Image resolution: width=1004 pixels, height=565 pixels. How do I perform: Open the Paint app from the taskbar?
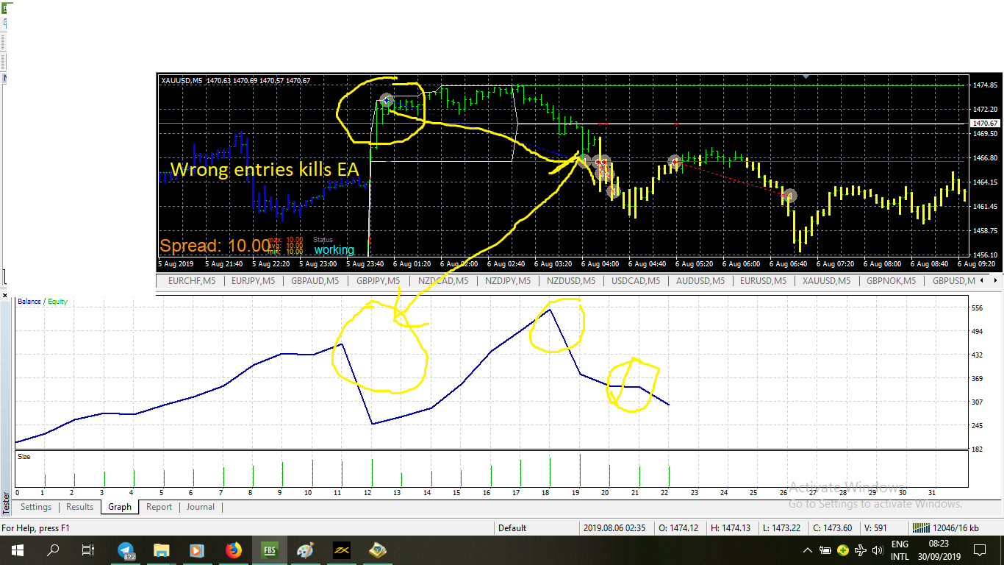pos(305,550)
